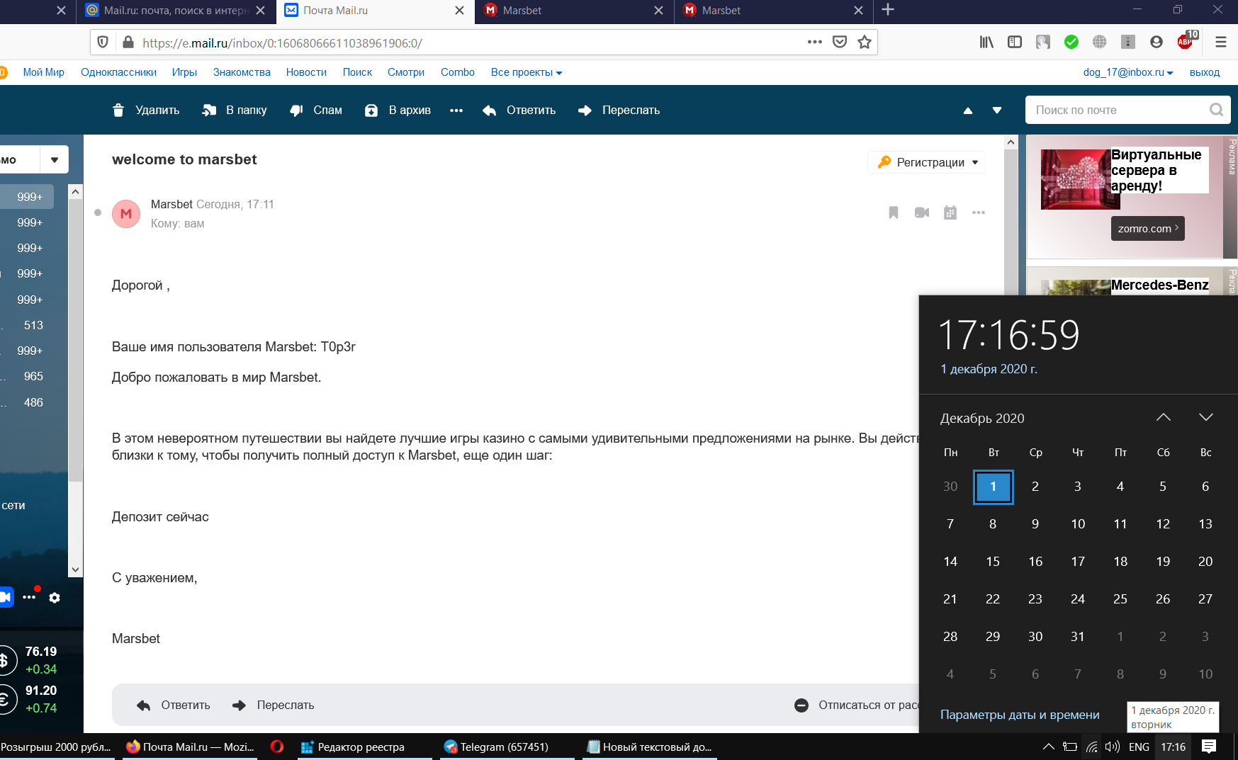Click Переслать at the bottom of the message
The image size is (1238, 760).
274,705
